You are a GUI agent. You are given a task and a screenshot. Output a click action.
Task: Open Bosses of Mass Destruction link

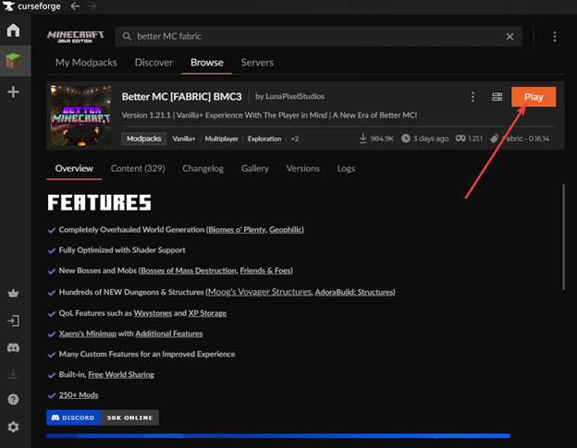pyautogui.click(x=189, y=271)
